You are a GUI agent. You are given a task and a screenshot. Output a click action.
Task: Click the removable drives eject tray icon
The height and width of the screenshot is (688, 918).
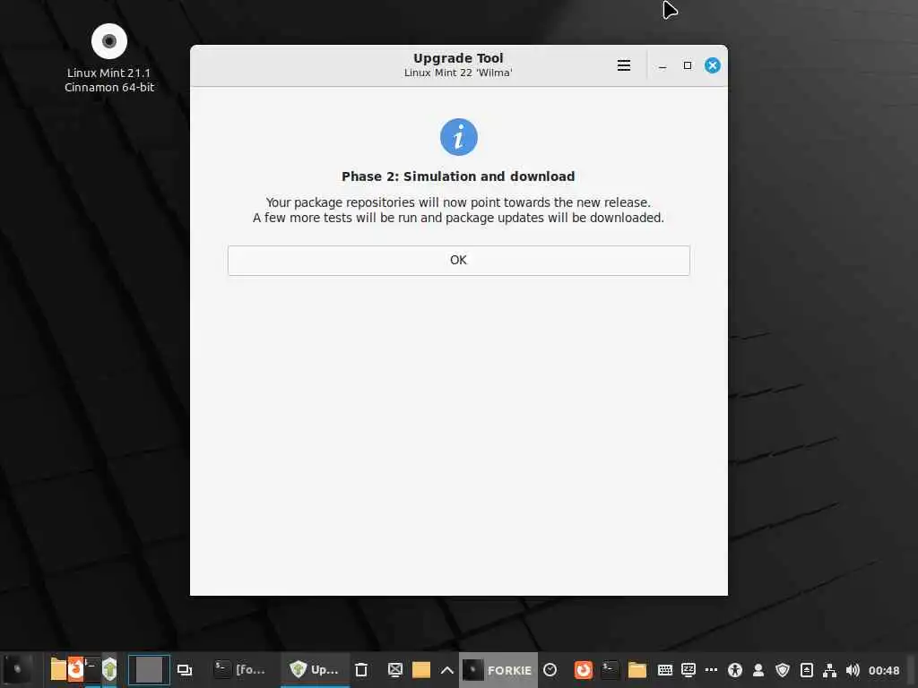(806, 670)
